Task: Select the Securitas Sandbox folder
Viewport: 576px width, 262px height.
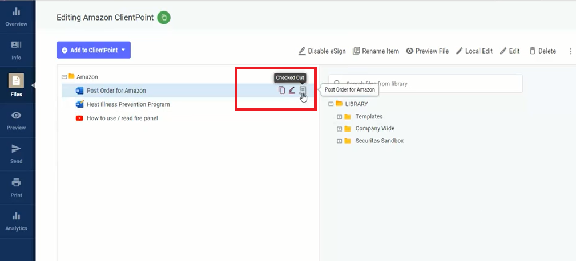Action: point(380,141)
